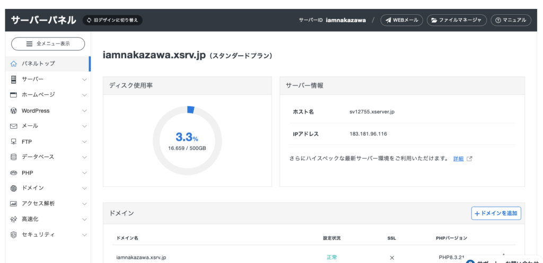Click the ドメインを追加 button
The image size is (543, 263).
point(496,214)
